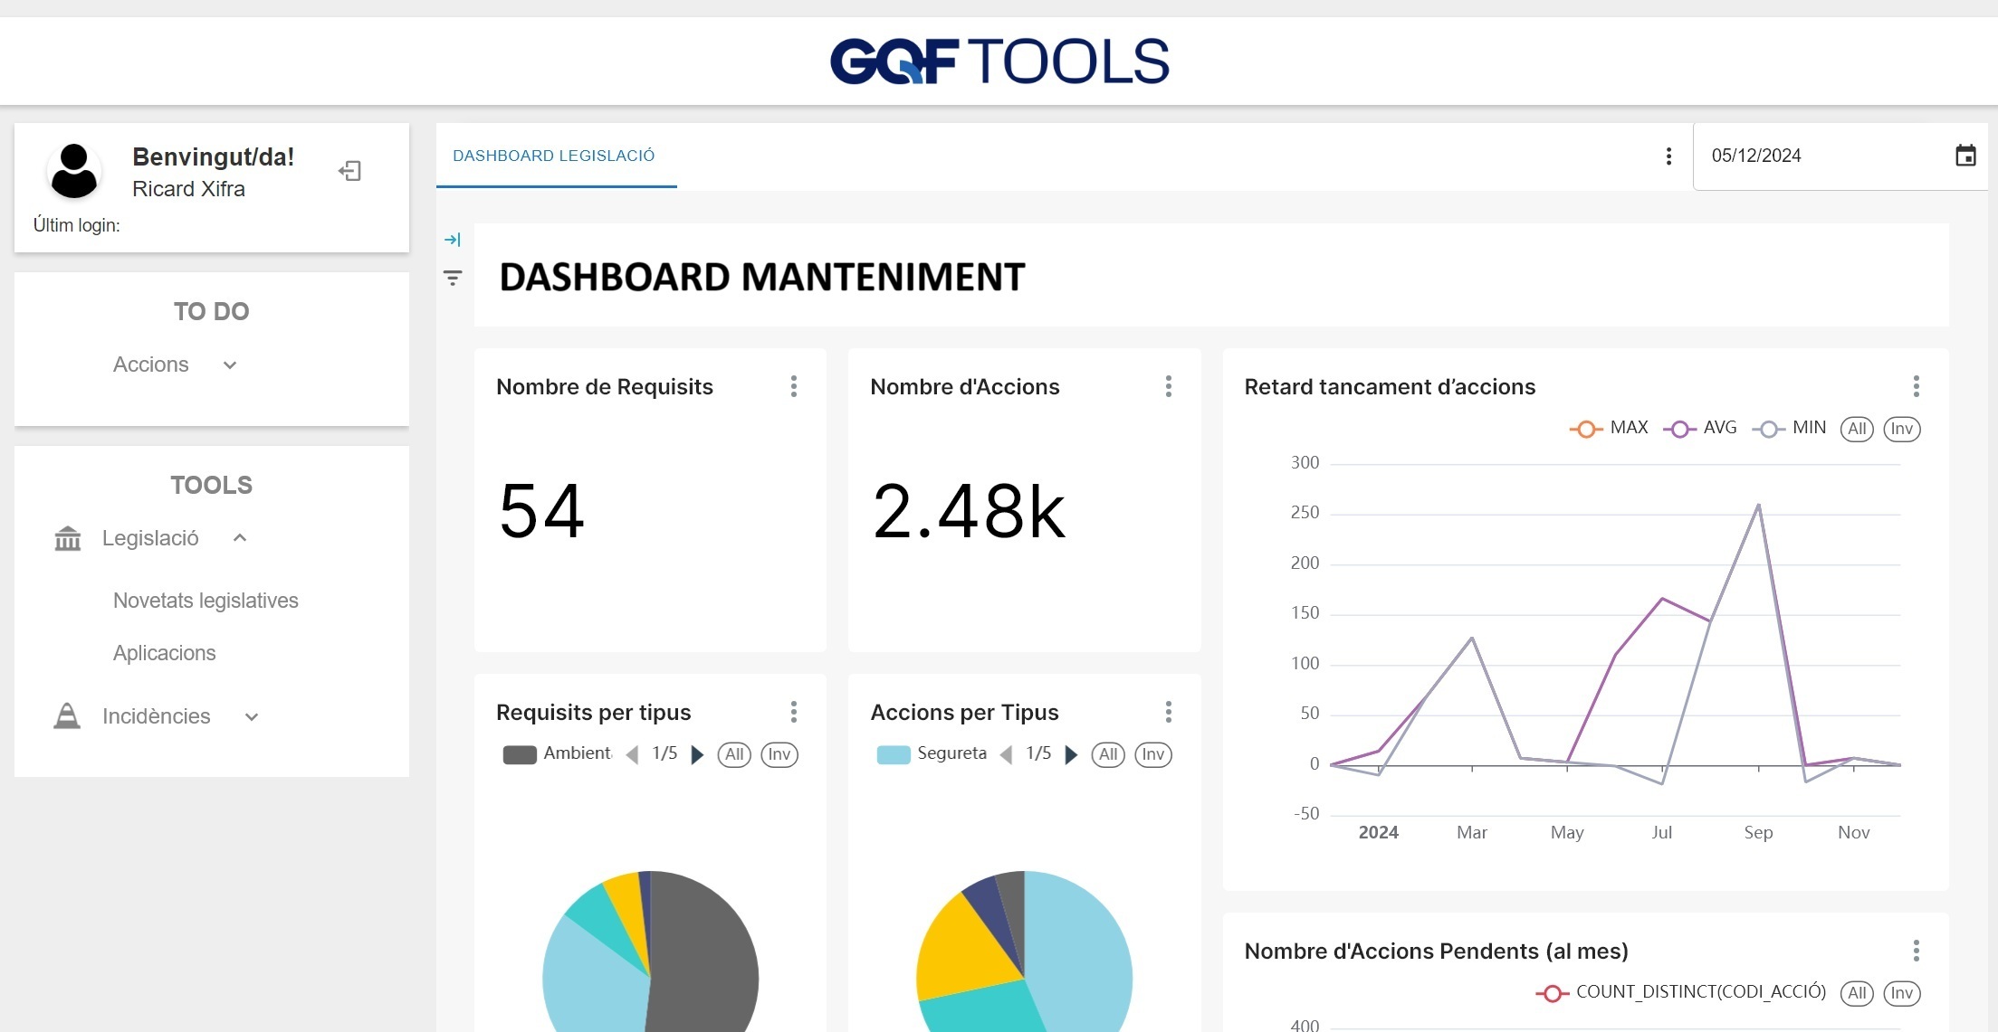The height and width of the screenshot is (1032, 1998).
Task: Open the tab bar three-dot menu
Action: [x=1668, y=156]
